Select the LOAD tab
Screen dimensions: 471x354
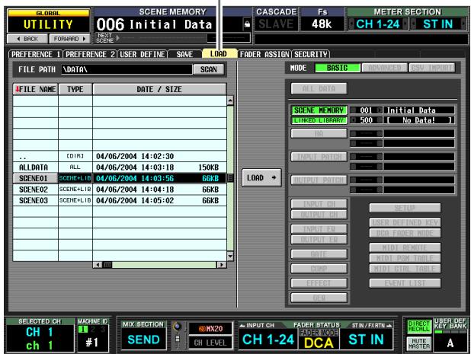[x=219, y=54]
